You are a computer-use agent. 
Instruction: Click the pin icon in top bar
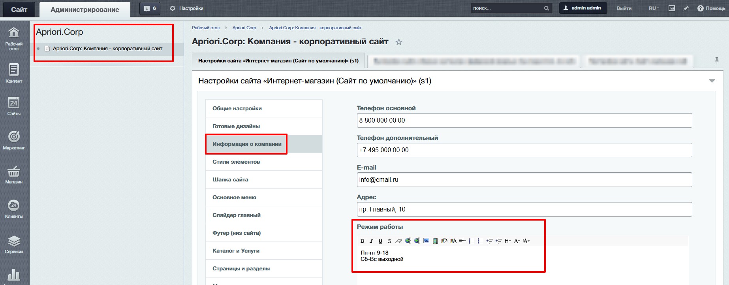point(686,8)
